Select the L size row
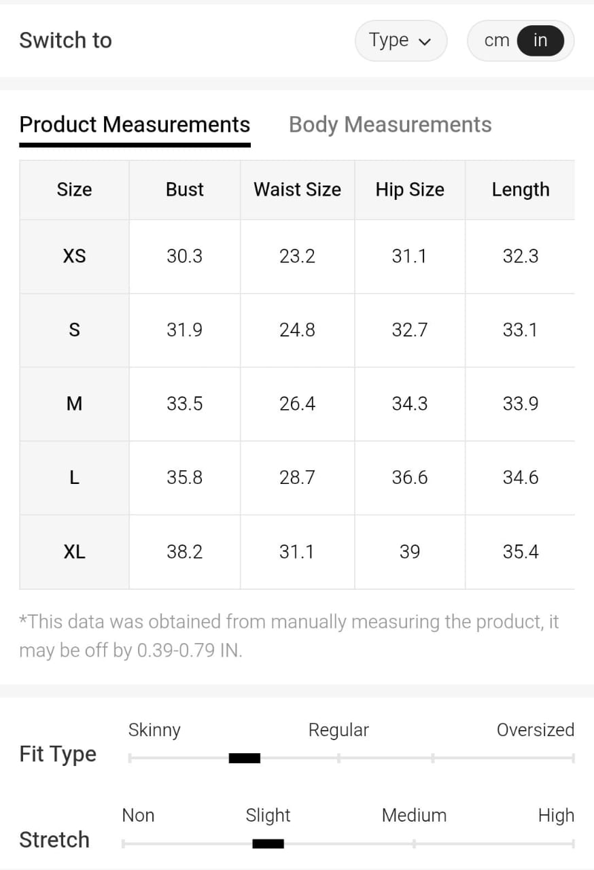 (74, 478)
